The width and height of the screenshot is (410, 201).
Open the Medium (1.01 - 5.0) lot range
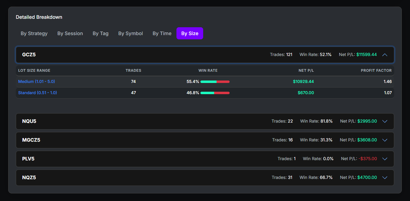[36, 81]
